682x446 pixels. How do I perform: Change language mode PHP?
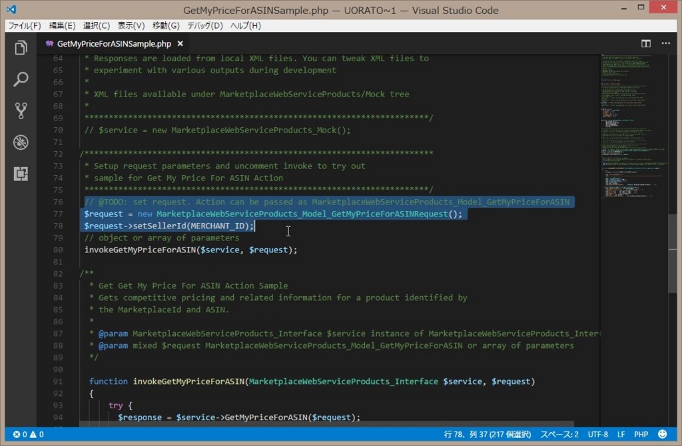click(x=641, y=434)
